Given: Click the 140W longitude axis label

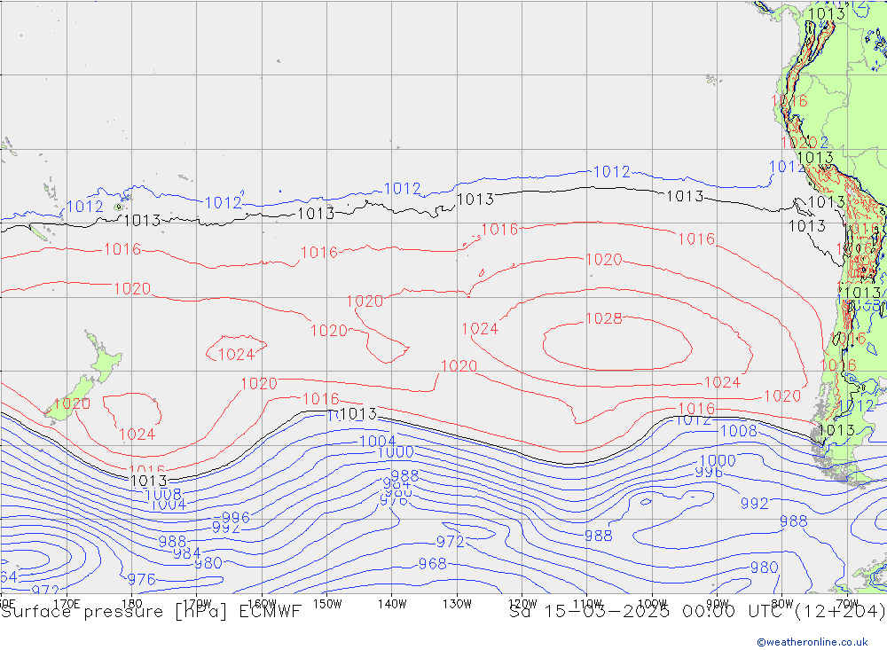Looking at the screenshot, I should click(x=392, y=604).
